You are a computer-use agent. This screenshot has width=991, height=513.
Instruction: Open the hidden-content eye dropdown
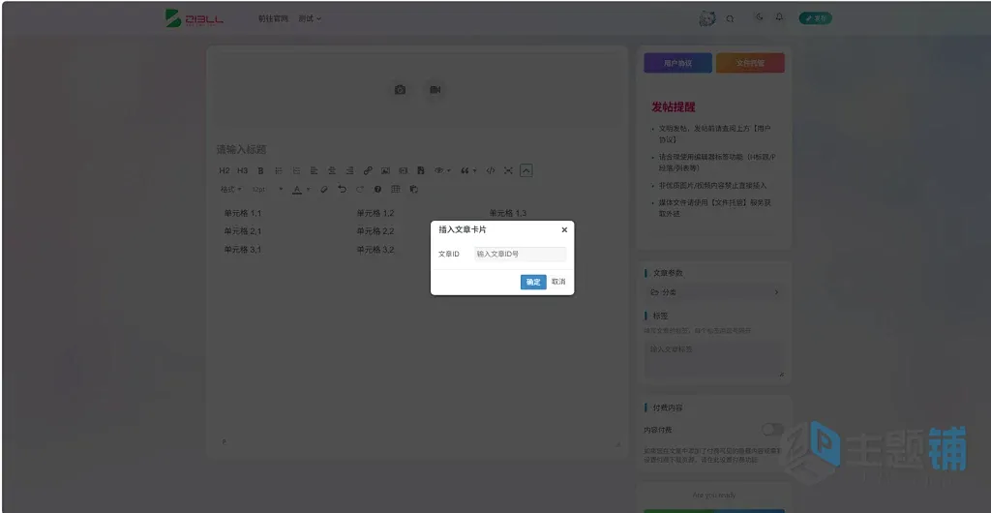442,170
